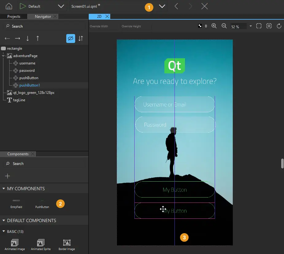
Task: Open the Default run configuration dropdown
Action: (x=61, y=6)
